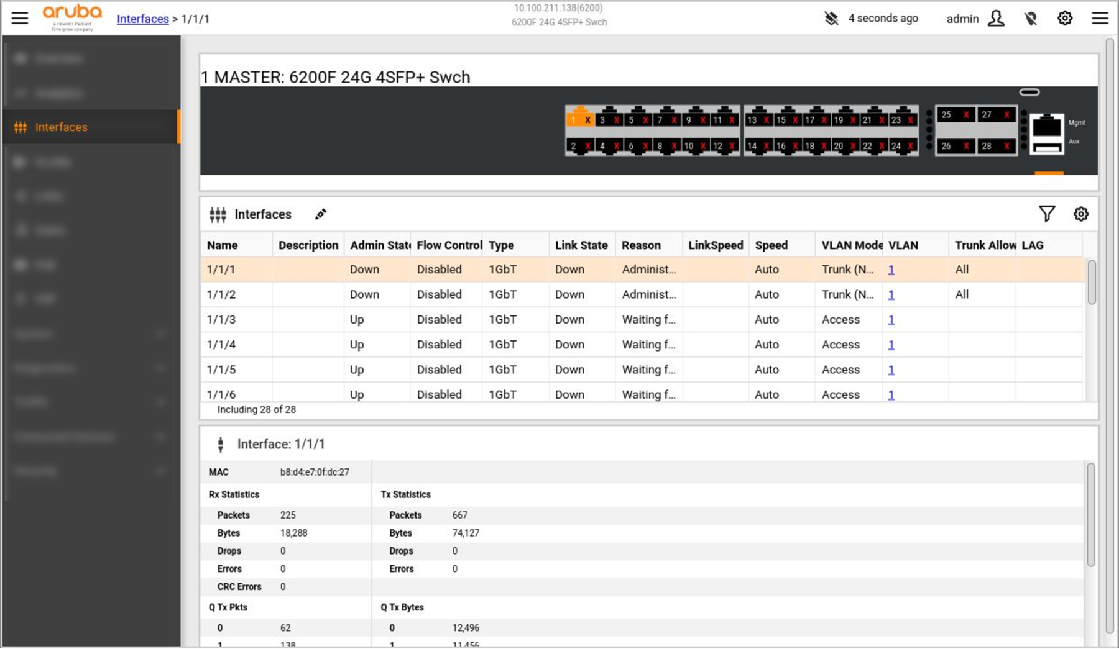Image resolution: width=1119 pixels, height=649 pixels.
Task: Select port 8 on the switch faceplate
Action: click(666, 147)
